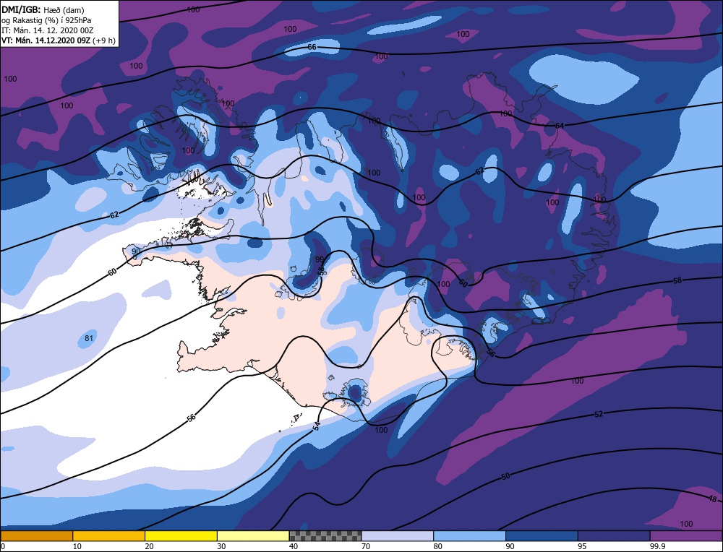The height and width of the screenshot is (552, 723).
Task: Select the 'VT: Mán. 14.12.2020 09Z' valid time text
Action: pyautogui.click(x=46, y=40)
